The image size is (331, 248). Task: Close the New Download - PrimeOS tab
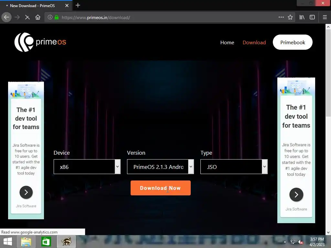coord(67,6)
